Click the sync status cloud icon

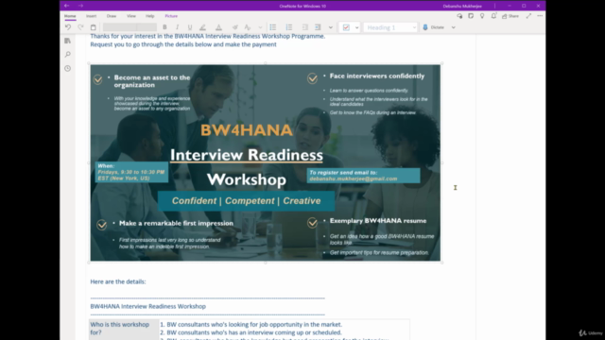(459, 16)
